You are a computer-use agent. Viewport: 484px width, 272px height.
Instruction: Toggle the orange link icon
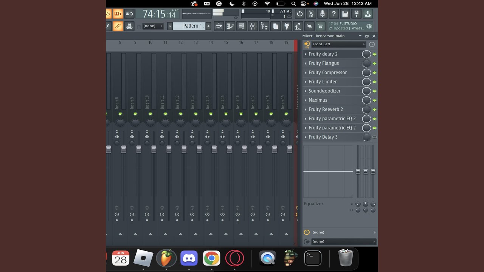[118, 26]
